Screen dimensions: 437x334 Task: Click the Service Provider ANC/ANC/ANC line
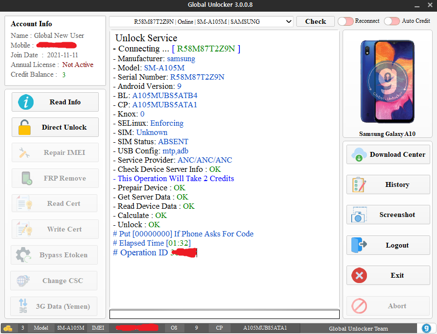(x=173, y=160)
